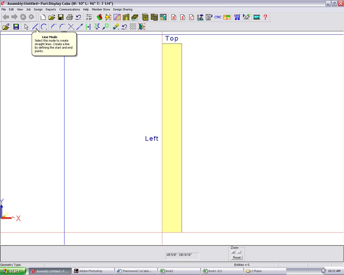Open the File menu
Image resolution: width=344 pixels, height=275 pixels.
tap(3, 9)
